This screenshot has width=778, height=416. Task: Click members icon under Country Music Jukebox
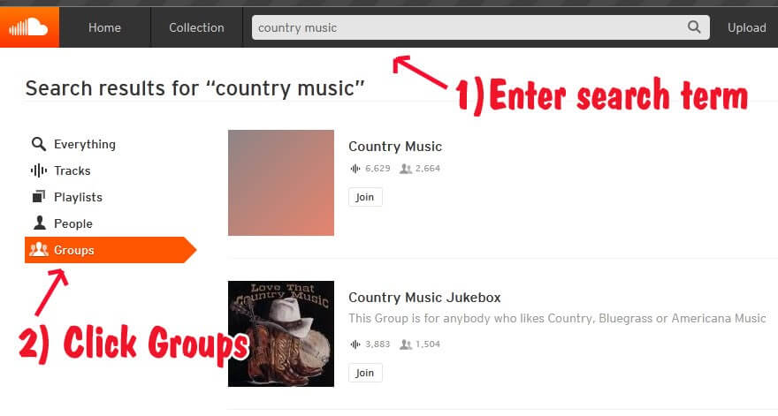click(406, 344)
